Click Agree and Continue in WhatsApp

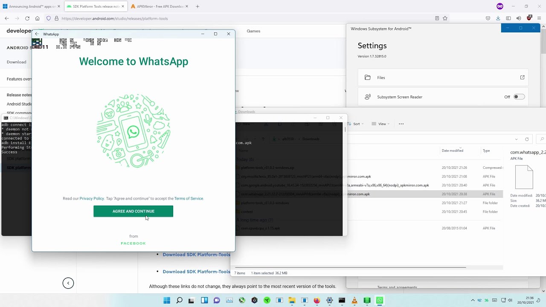coord(133,211)
